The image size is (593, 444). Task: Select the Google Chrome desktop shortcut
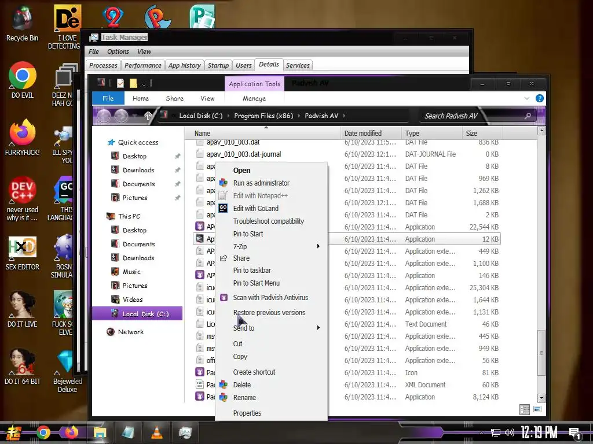(x=23, y=80)
